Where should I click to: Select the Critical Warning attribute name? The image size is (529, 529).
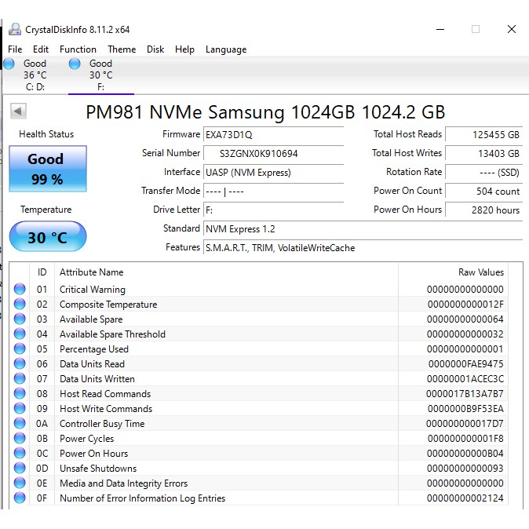click(93, 290)
